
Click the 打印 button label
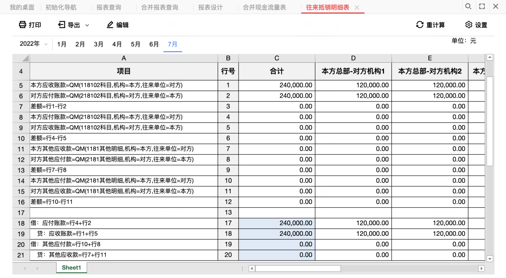[x=35, y=25]
